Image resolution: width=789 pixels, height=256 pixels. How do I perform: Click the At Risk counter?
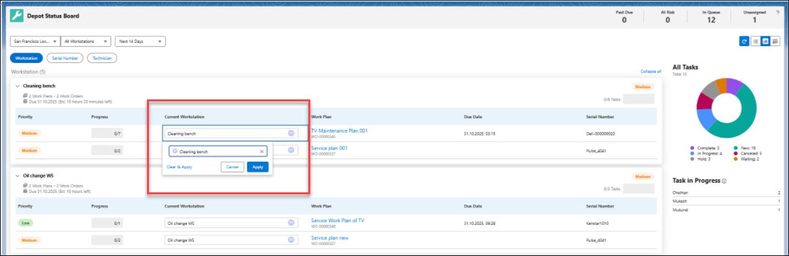[667, 16]
